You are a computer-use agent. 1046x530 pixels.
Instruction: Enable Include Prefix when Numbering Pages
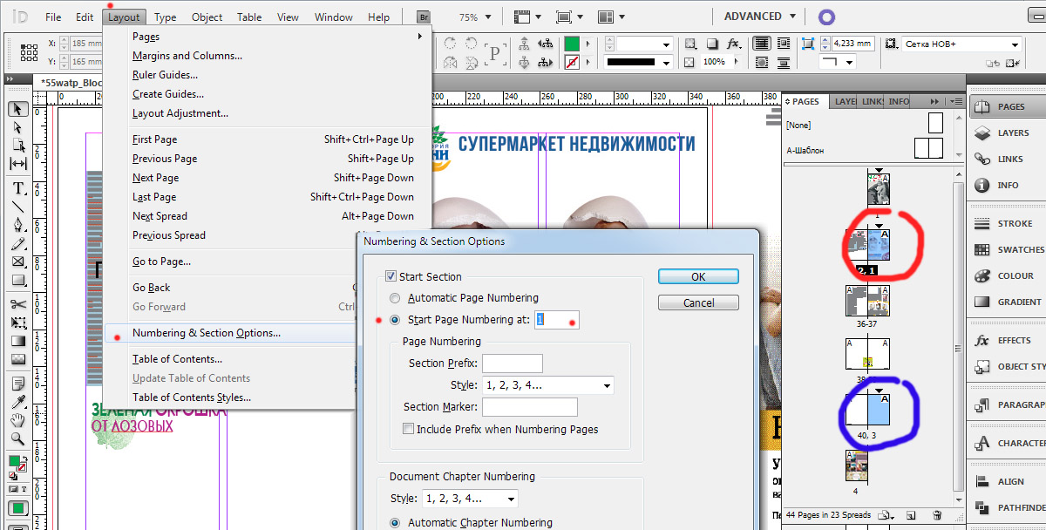tap(408, 429)
